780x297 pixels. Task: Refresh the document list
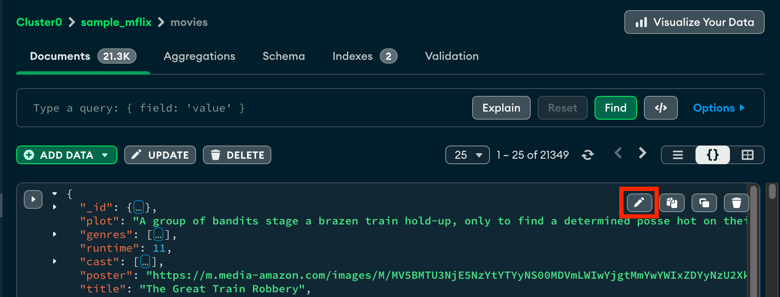(x=588, y=155)
